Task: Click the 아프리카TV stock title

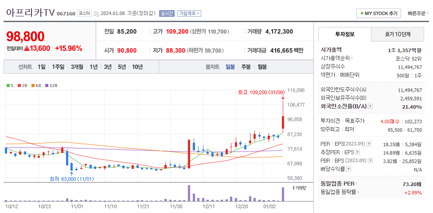Action: click(30, 12)
